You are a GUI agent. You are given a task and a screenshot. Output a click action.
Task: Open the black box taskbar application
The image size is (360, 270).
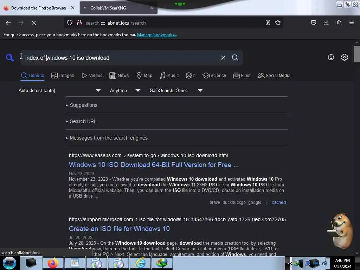(31, 263)
